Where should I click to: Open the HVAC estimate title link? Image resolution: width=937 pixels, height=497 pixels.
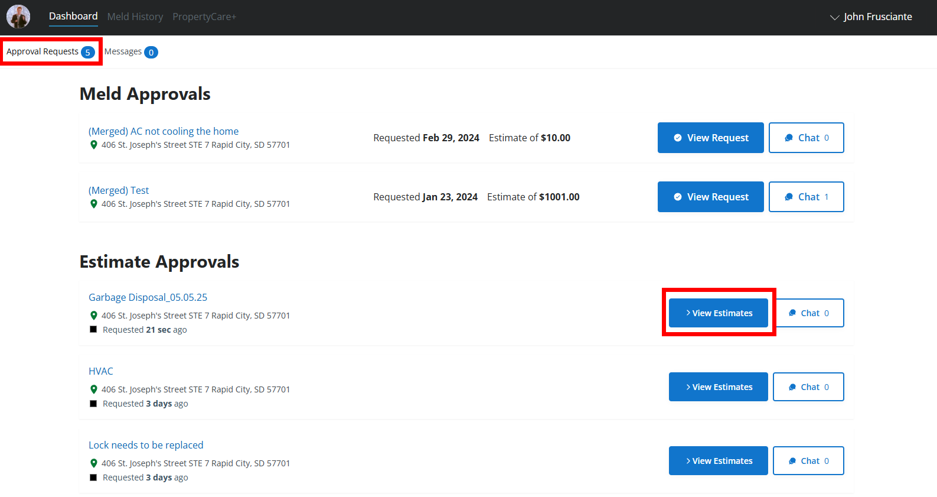point(101,371)
